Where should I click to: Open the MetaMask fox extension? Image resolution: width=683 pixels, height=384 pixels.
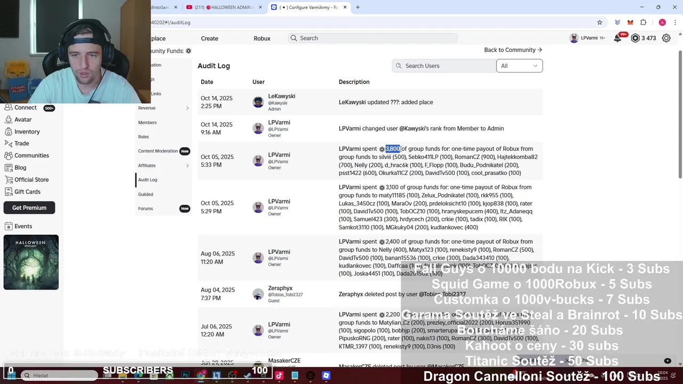630,22
